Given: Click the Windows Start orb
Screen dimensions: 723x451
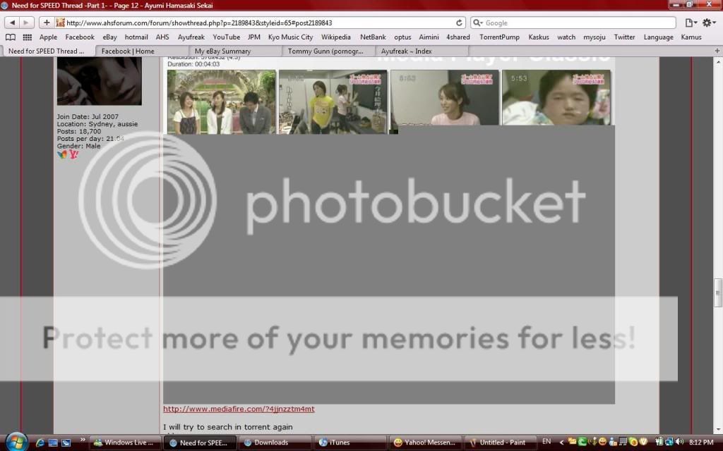Looking at the screenshot, I should [16, 442].
